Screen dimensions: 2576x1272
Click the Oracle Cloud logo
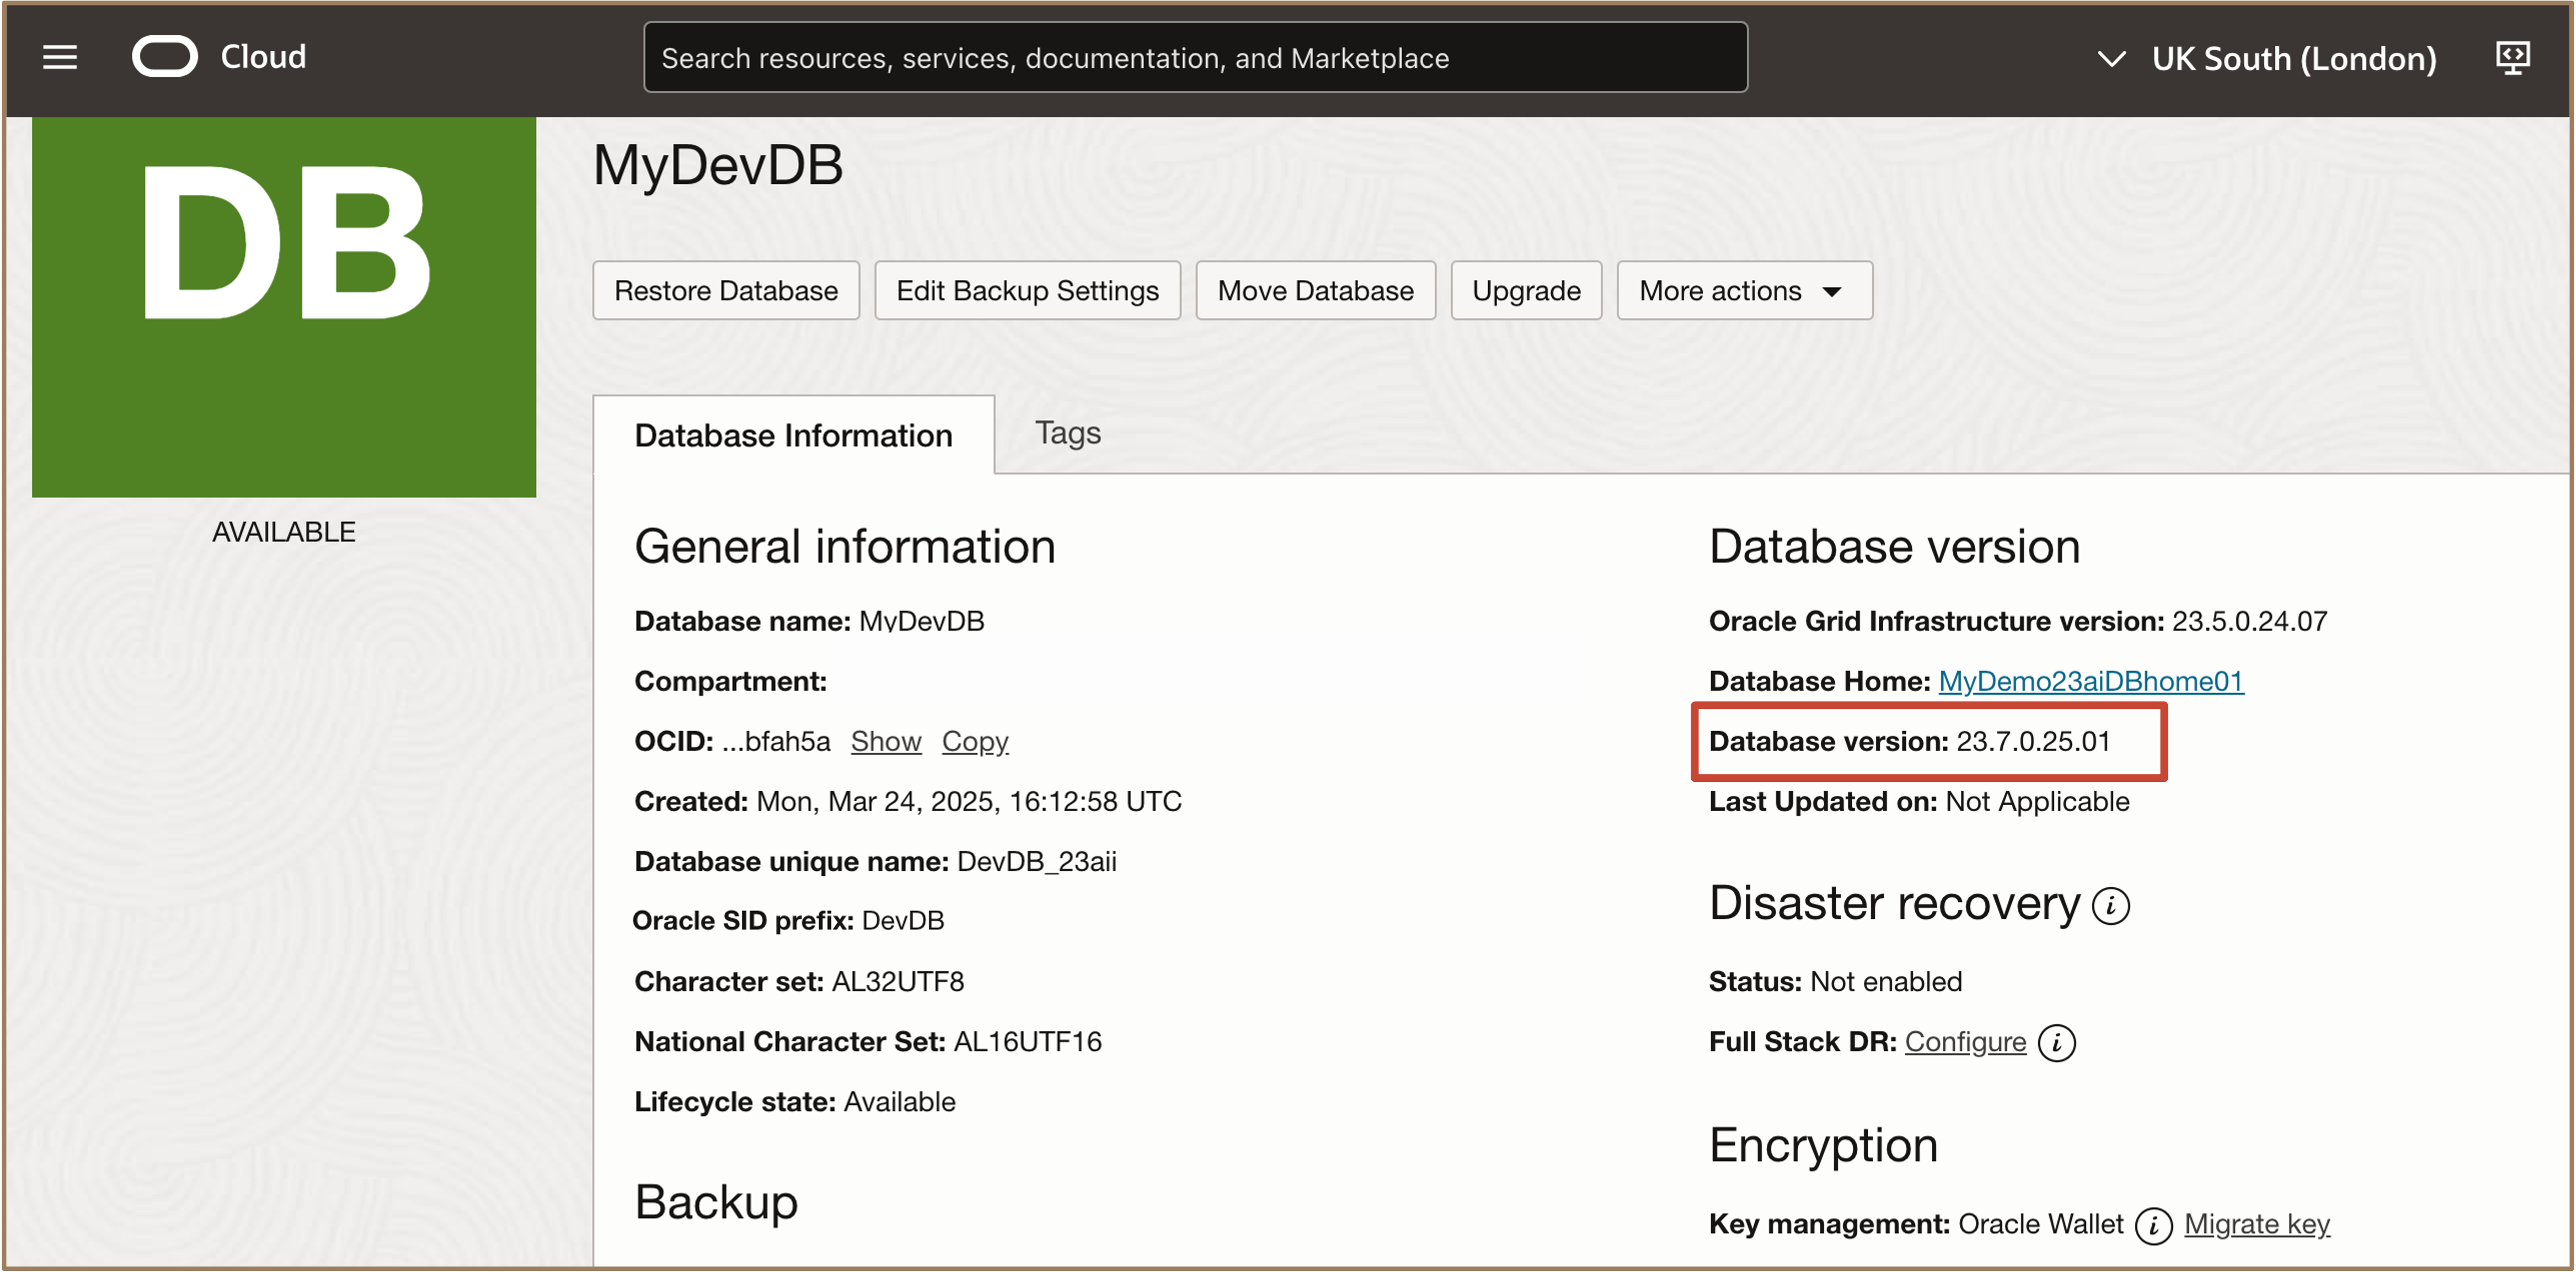165,57
